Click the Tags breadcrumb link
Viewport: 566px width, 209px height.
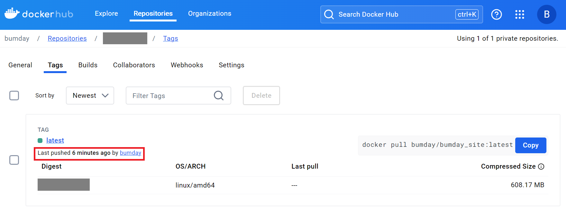tap(170, 38)
